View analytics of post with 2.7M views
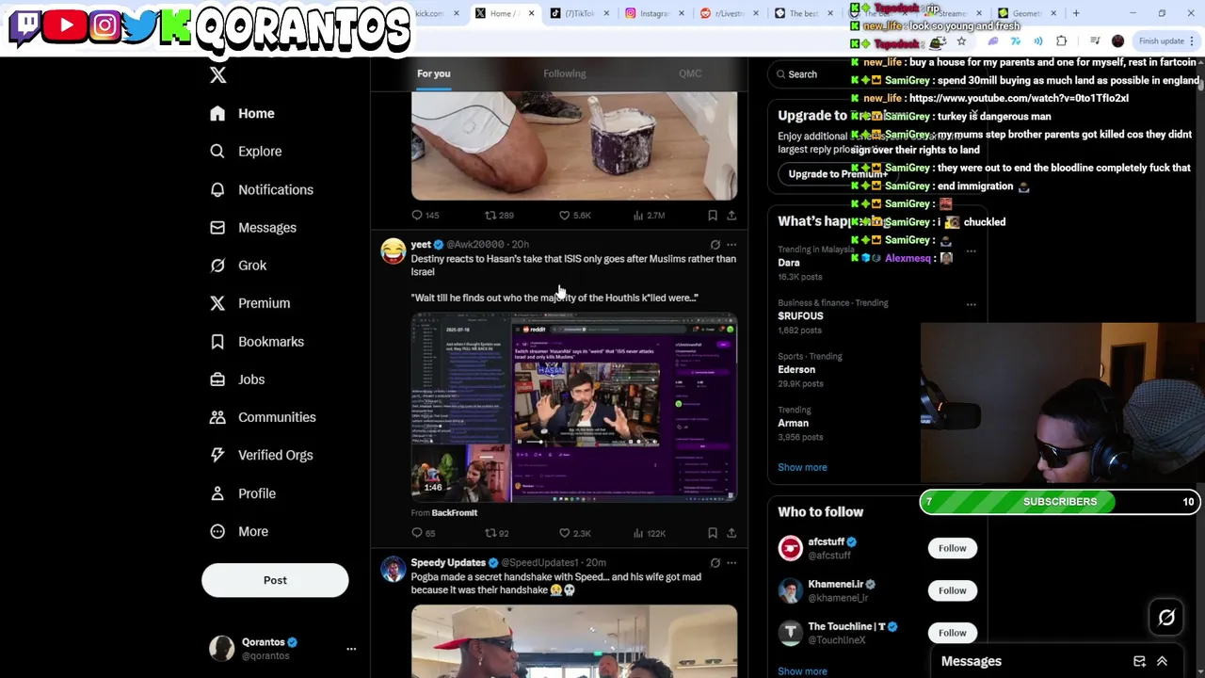The height and width of the screenshot is (678, 1205). point(649,216)
